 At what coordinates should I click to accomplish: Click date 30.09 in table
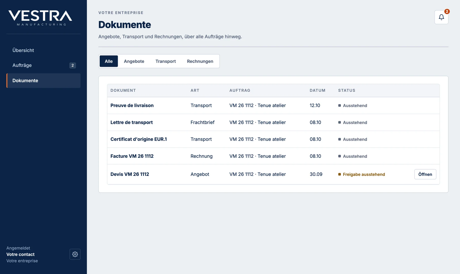point(316,174)
